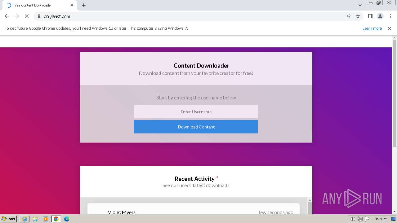Click page scrollbar down arrow

pos(395,212)
